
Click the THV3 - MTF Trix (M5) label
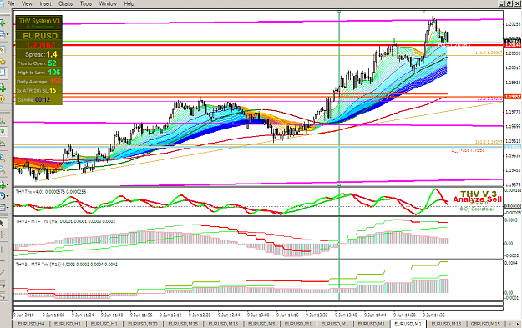click(65, 221)
